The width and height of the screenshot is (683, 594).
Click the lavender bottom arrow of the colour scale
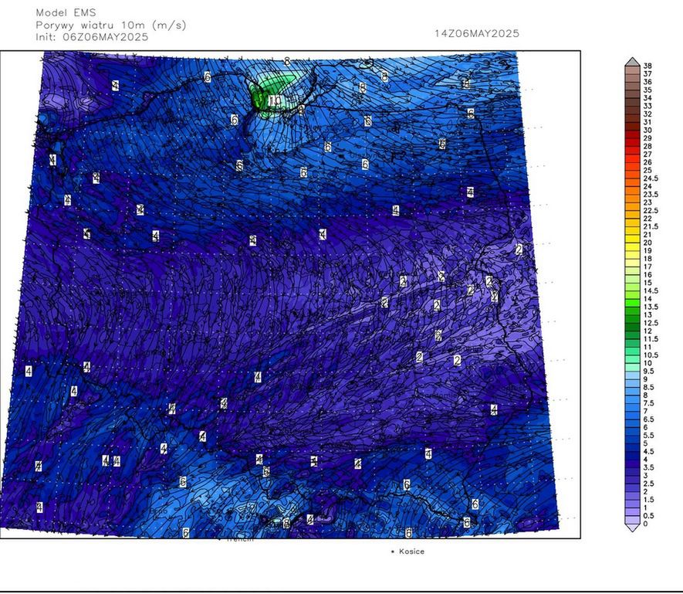click(x=632, y=528)
